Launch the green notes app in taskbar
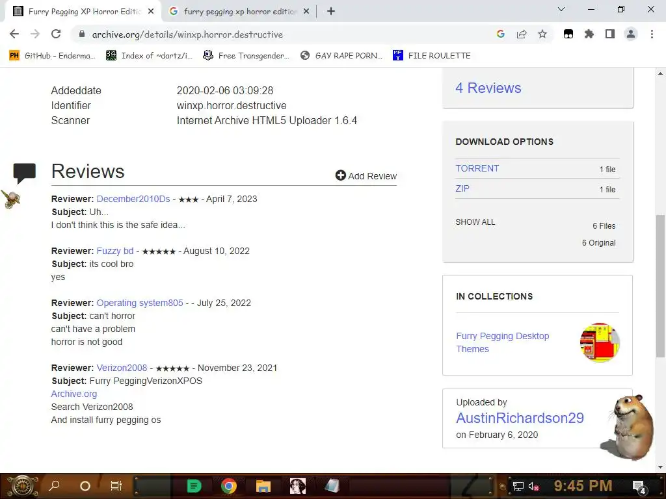The height and width of the screenshot is (499, 666). (194, 486)
